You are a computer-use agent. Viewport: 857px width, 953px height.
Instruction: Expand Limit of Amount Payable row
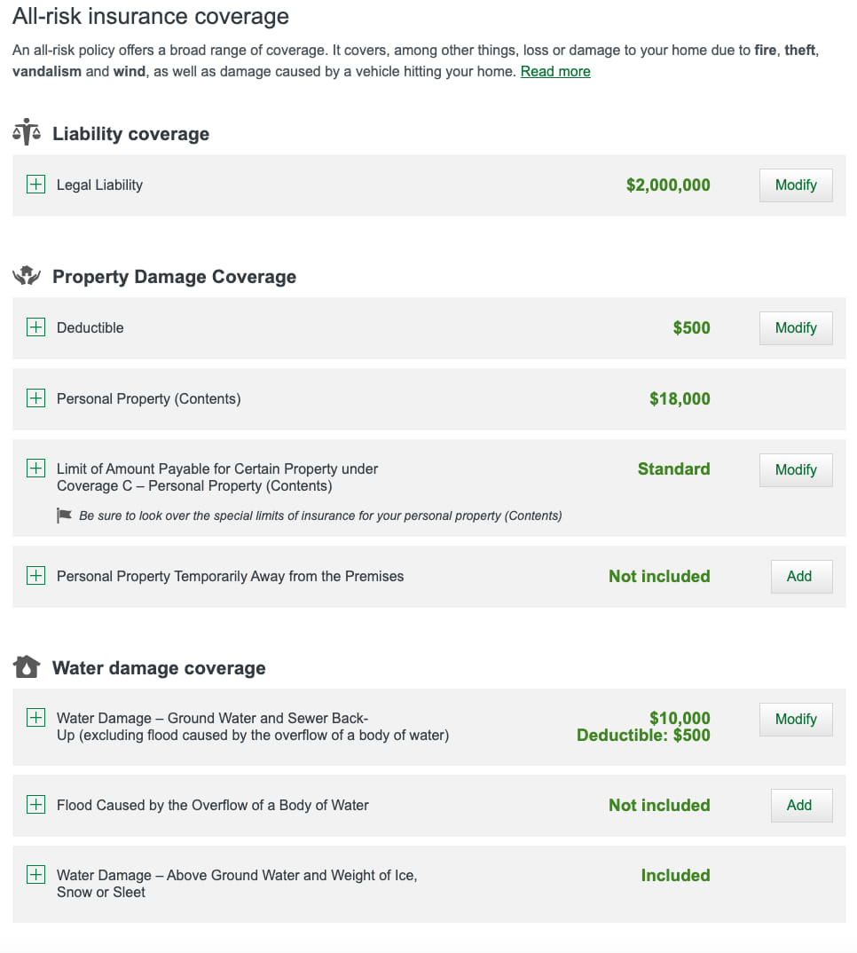coord(35,469)
